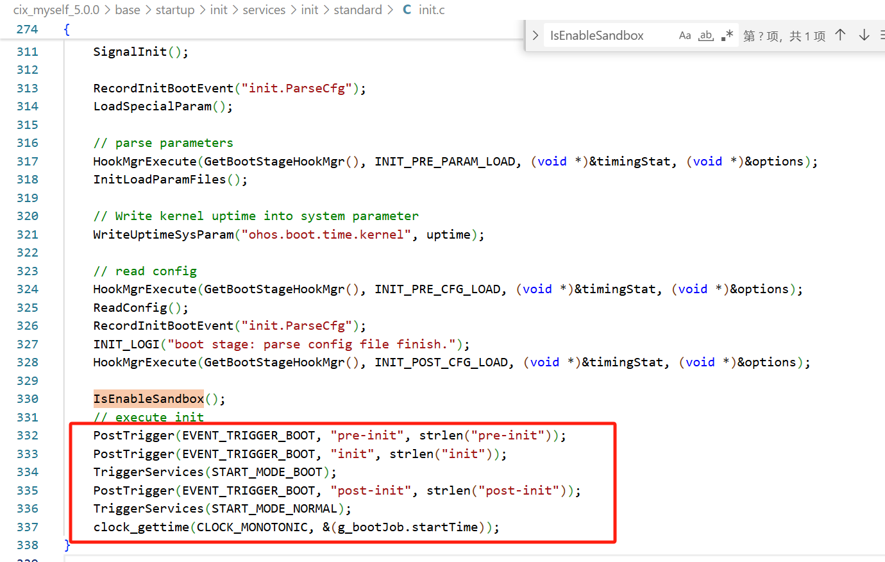Go to next match arrow

[864, 35]
